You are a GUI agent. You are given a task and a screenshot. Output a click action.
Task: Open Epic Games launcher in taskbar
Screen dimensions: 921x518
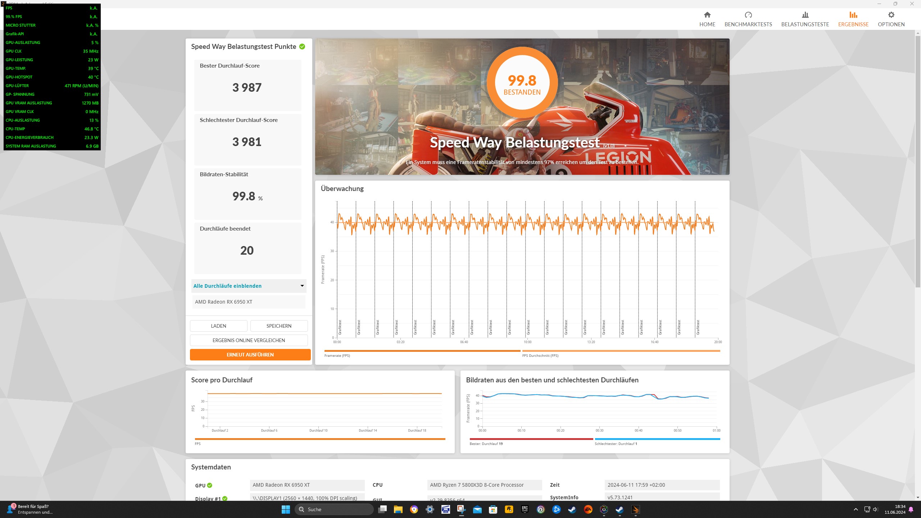pos(525,509)
